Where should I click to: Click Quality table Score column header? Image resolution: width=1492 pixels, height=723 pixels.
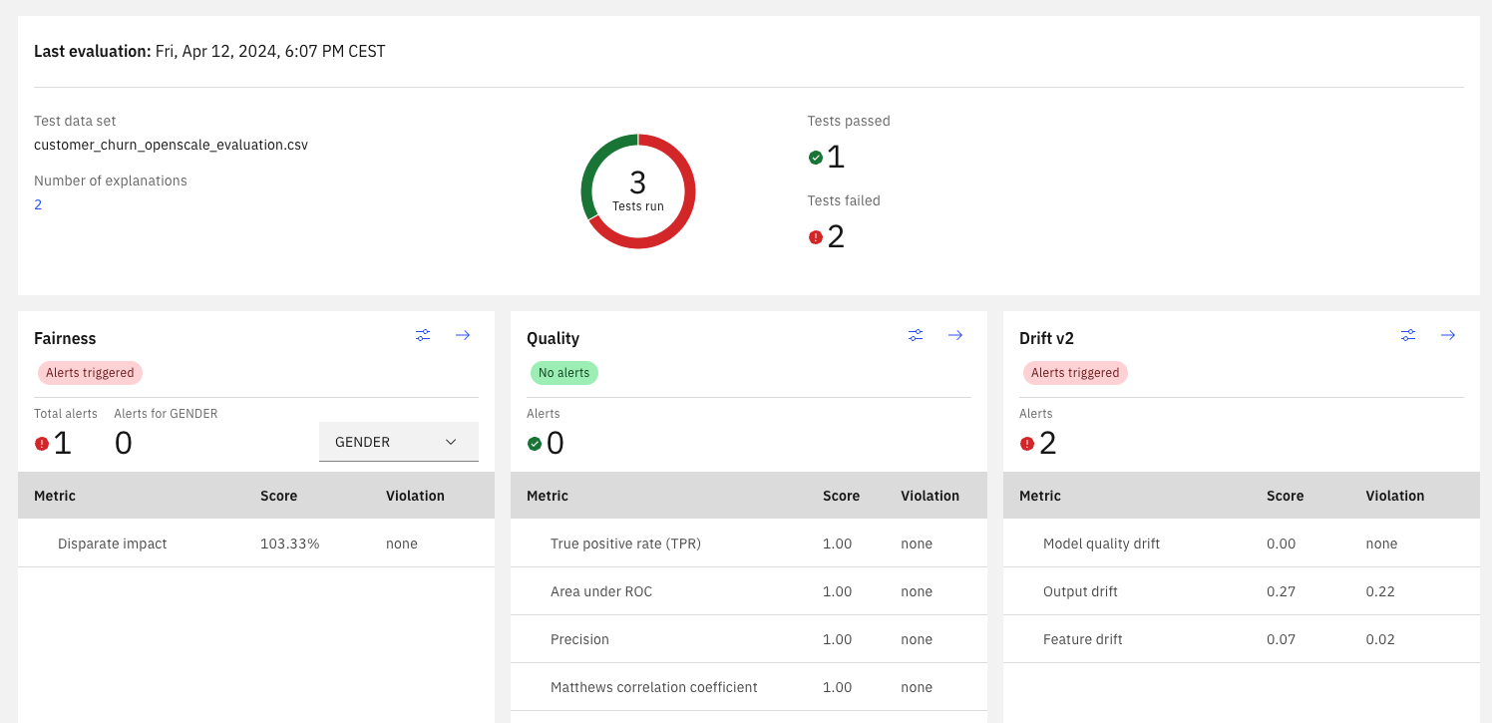click(x=841, y=496)
